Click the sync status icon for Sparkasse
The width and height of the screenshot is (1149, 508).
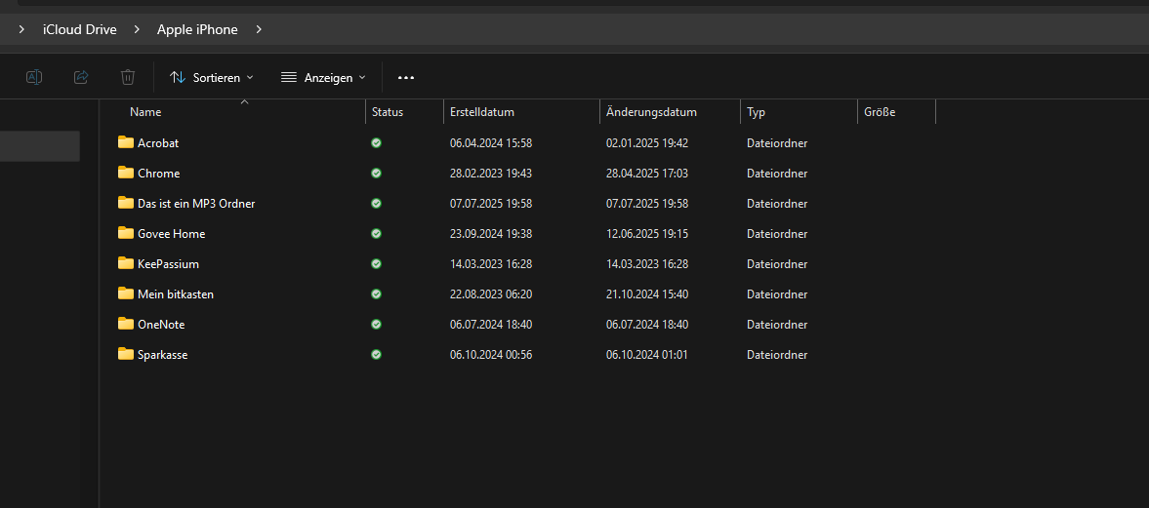coord(377,355)
